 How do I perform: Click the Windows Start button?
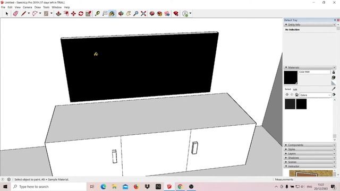point(5,186)
